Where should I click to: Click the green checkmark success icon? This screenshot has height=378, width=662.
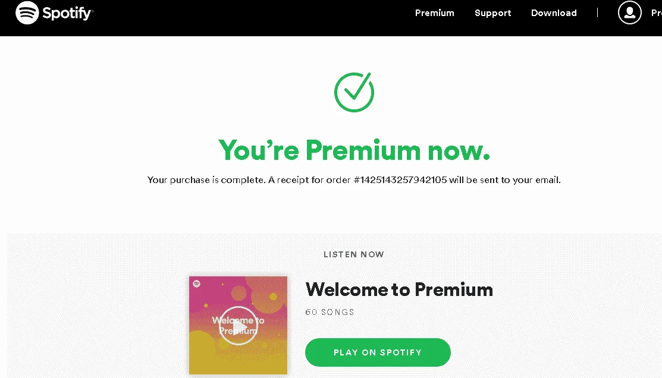(x=354, y=92)
